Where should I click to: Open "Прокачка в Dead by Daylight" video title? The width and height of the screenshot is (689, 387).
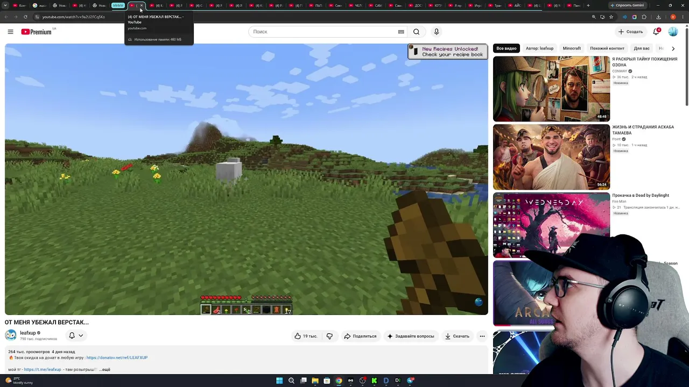[641, 196]
